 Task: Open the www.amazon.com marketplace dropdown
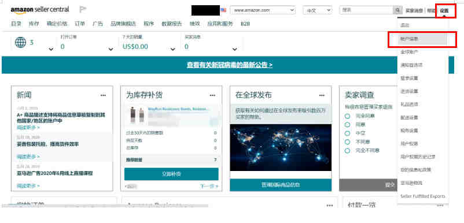263,10
